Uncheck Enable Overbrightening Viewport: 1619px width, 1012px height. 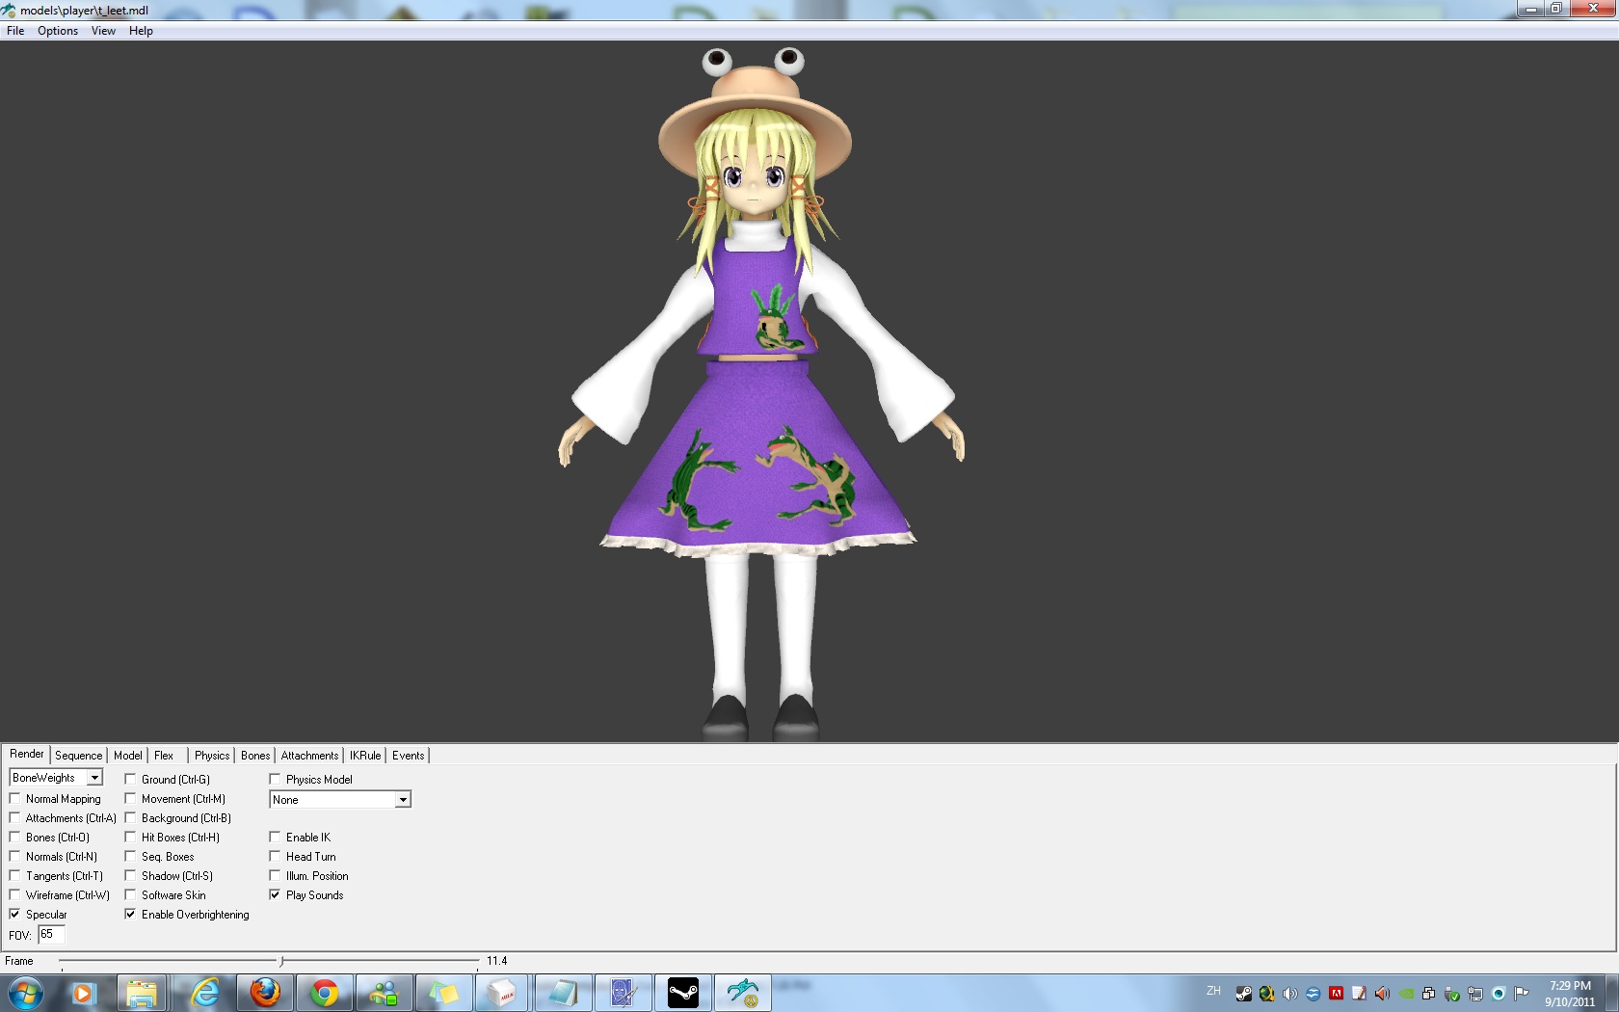(130, 915)
